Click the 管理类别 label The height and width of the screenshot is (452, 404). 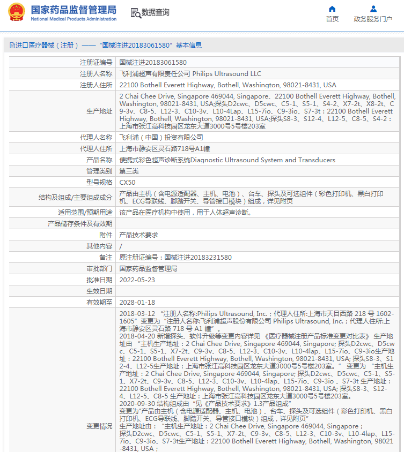[99, 171]
